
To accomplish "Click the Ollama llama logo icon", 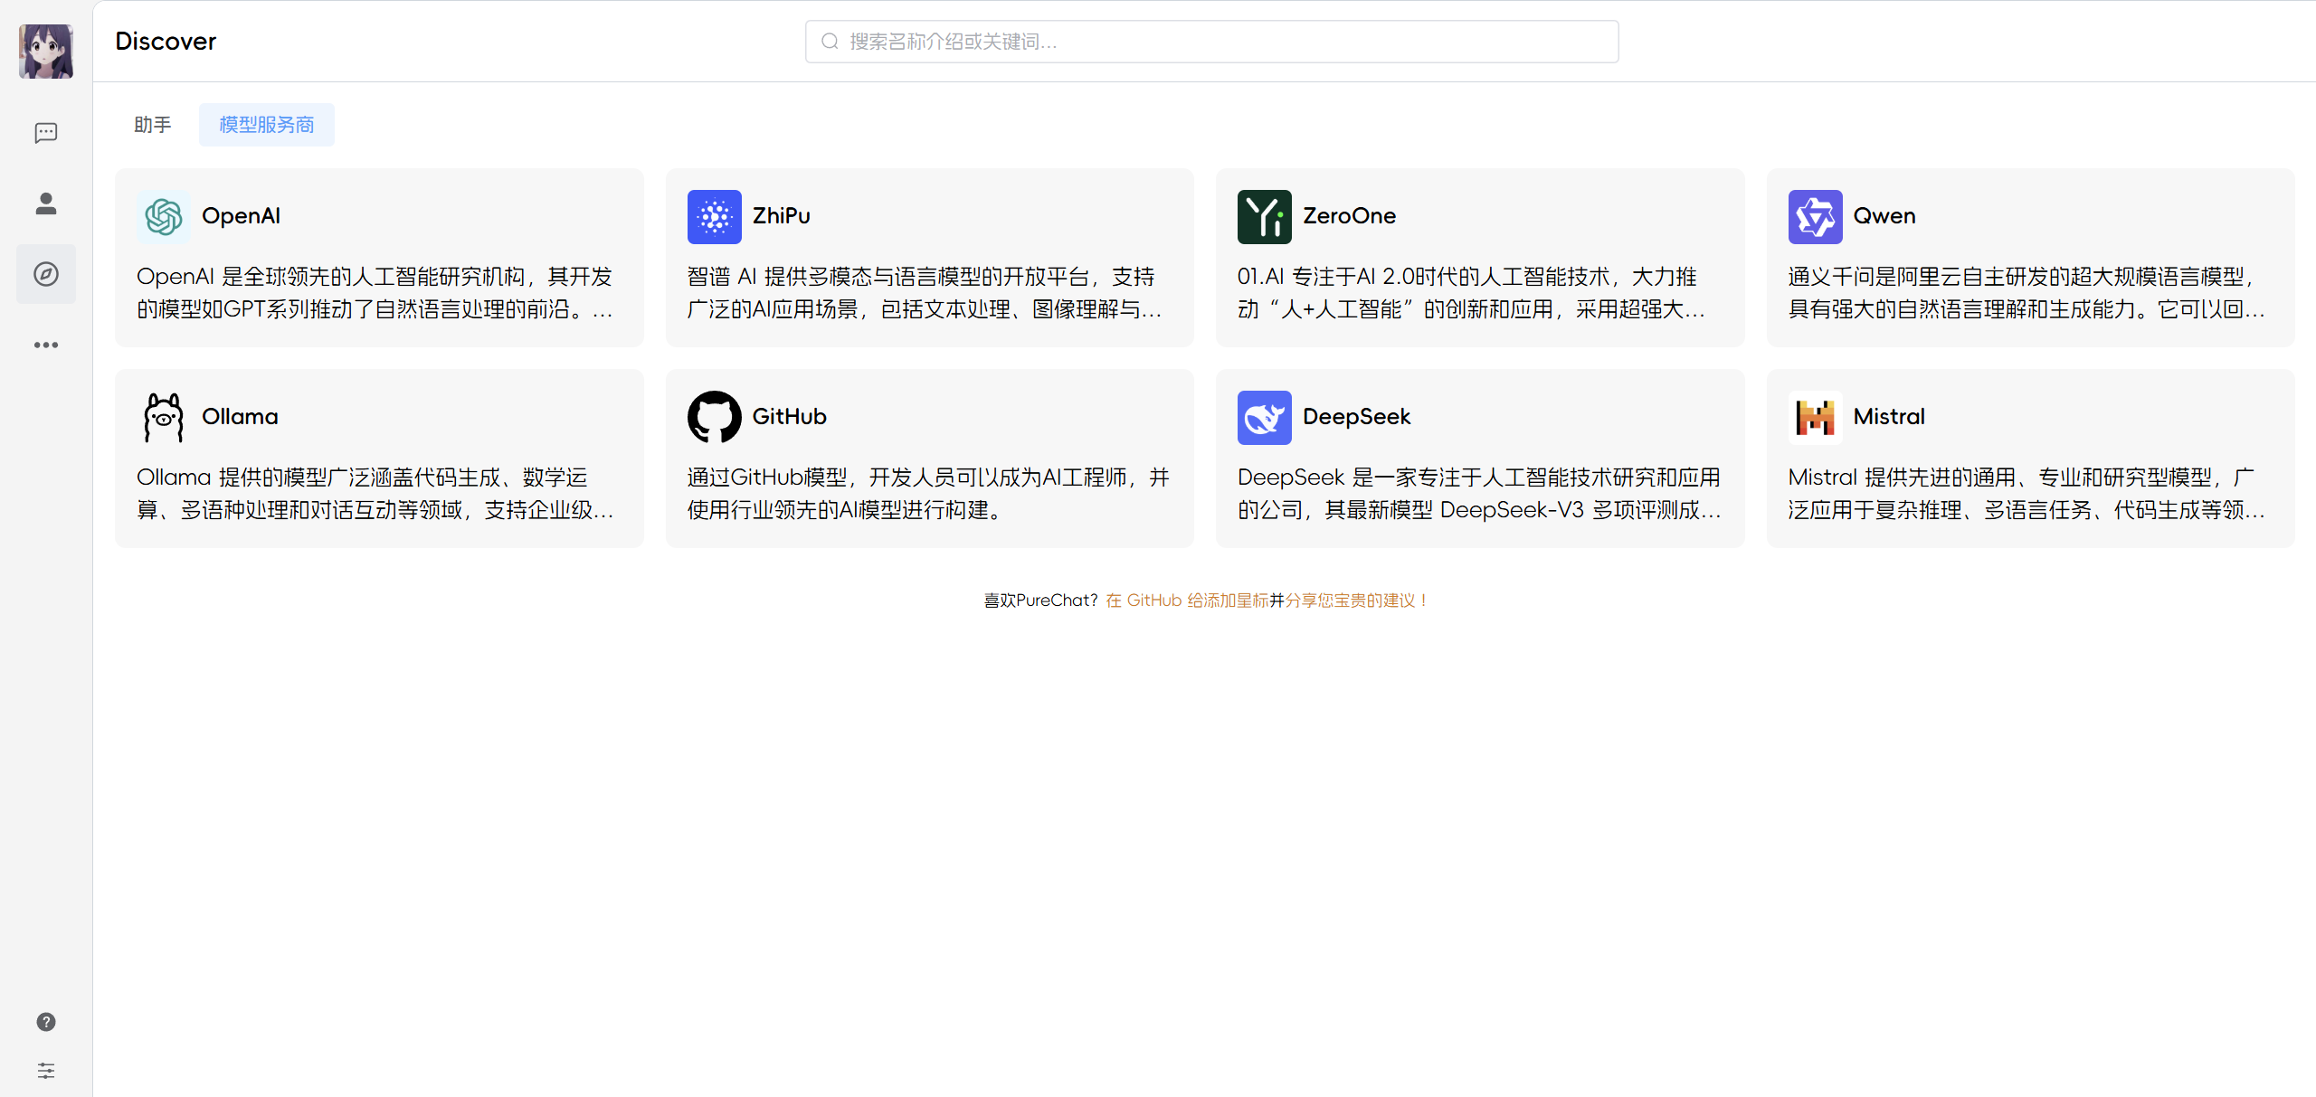I will tap(164, 418).
